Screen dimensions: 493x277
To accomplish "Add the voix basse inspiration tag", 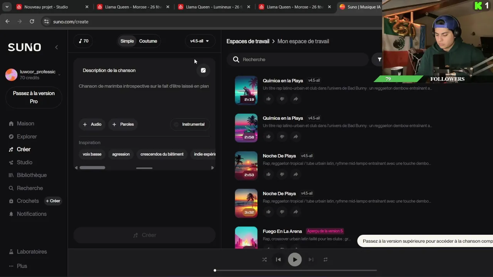I will pyautogui.click(x=92, y=154).
